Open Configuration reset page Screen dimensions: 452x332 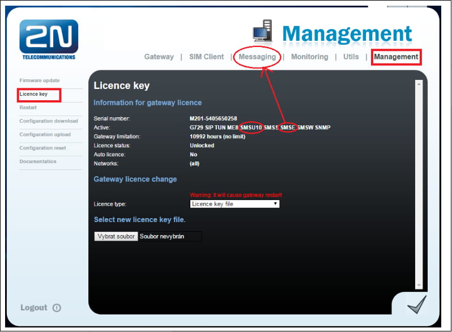coord(42,148)
